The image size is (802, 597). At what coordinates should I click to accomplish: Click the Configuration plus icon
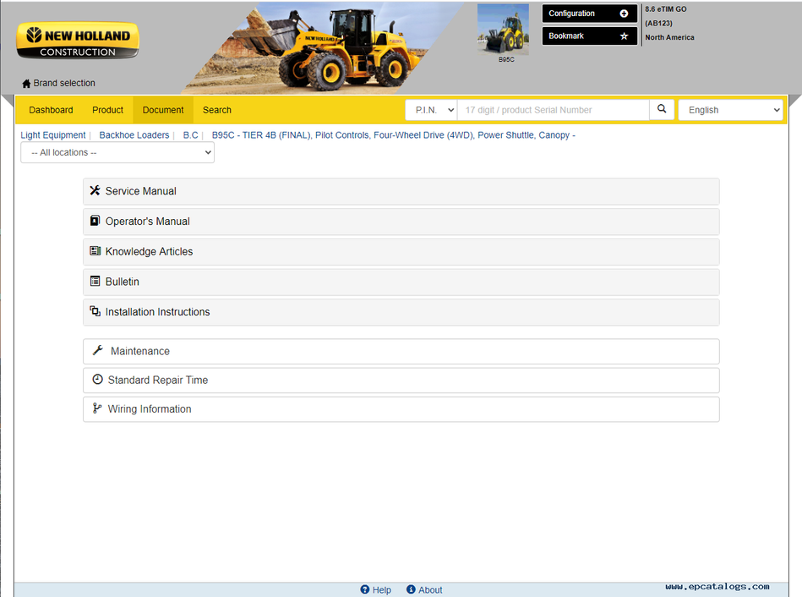coord(624,14)
